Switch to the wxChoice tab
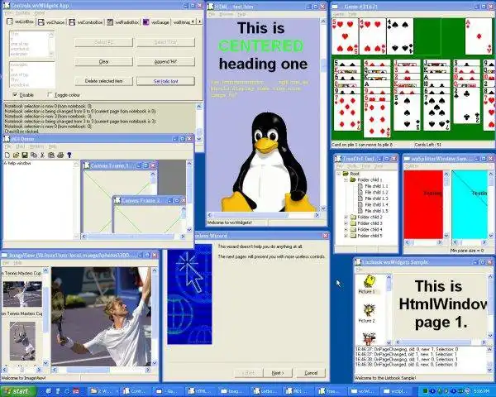 tap(51, 22)
